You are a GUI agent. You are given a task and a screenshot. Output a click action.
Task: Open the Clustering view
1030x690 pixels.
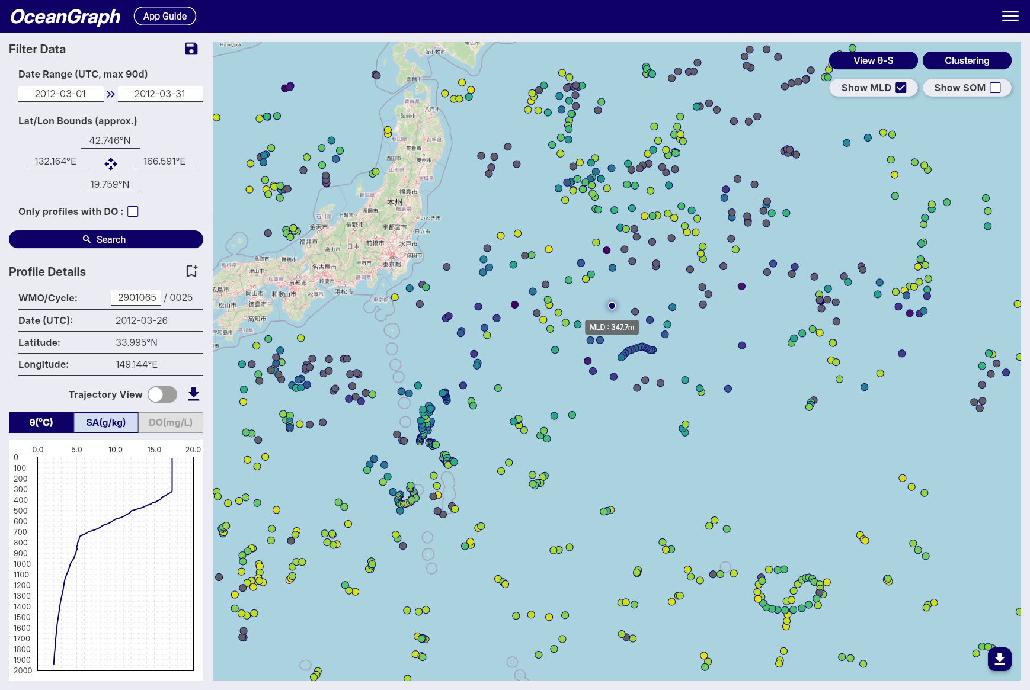pyautogui.click(x=967, y=60)
